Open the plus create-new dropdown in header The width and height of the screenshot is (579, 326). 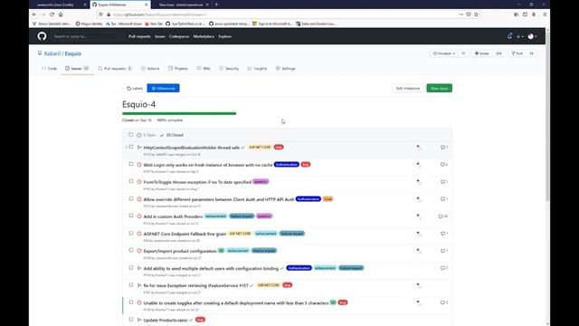pyautogui.click(x=520, y=36)
